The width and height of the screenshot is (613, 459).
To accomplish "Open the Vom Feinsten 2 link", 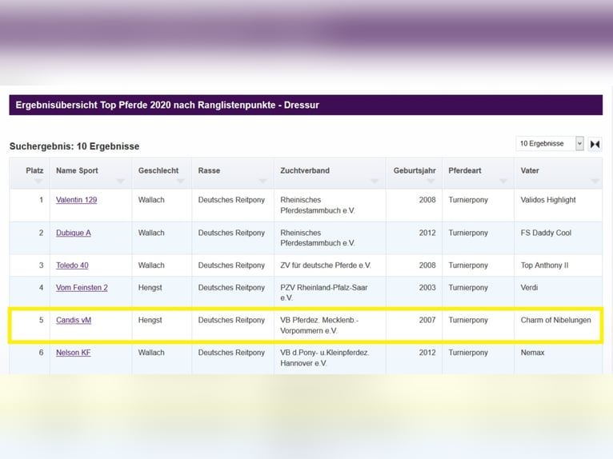I will (82, 288).
